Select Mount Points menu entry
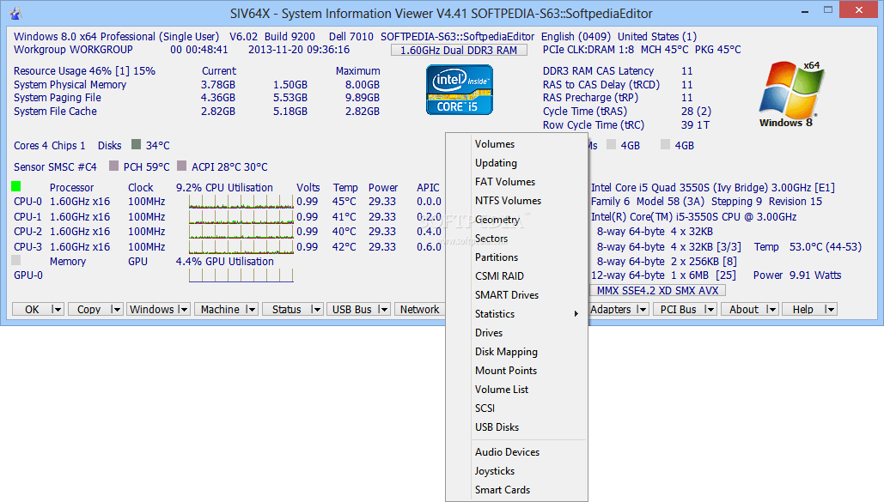The height and width of the screenshot is (502, 884). [516, 370]
